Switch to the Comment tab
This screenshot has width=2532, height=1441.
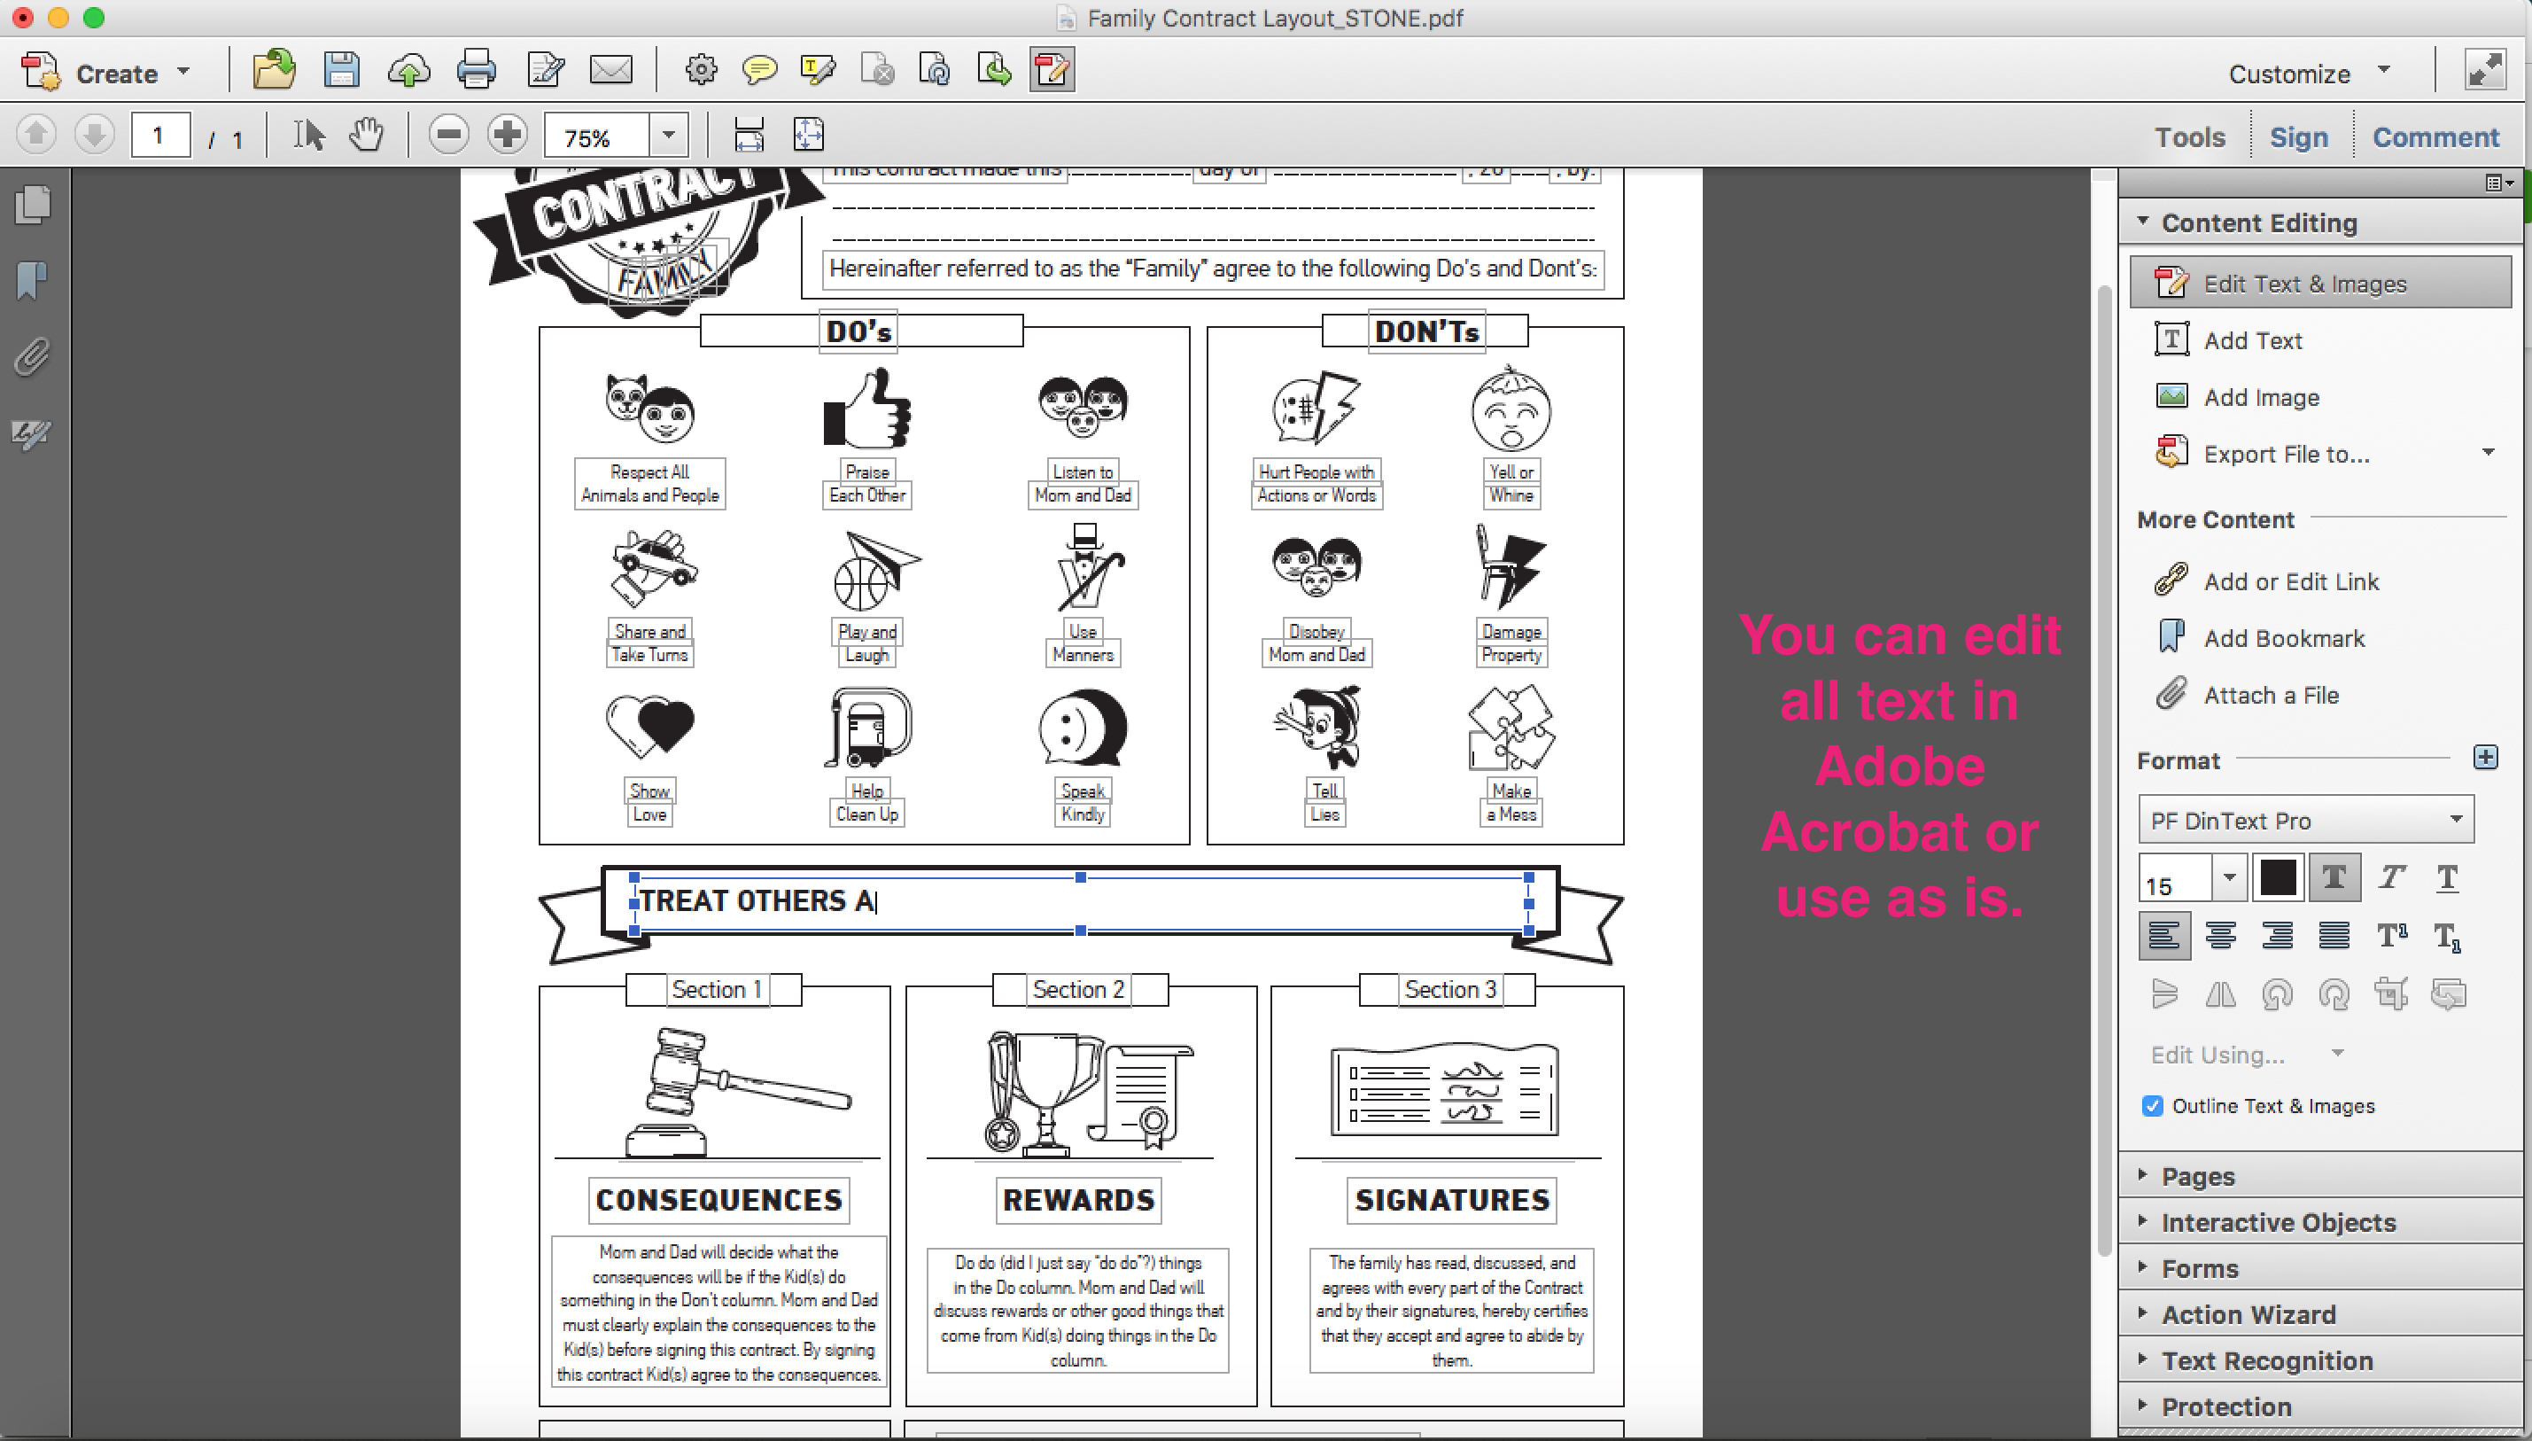(x=2435, y=136)
